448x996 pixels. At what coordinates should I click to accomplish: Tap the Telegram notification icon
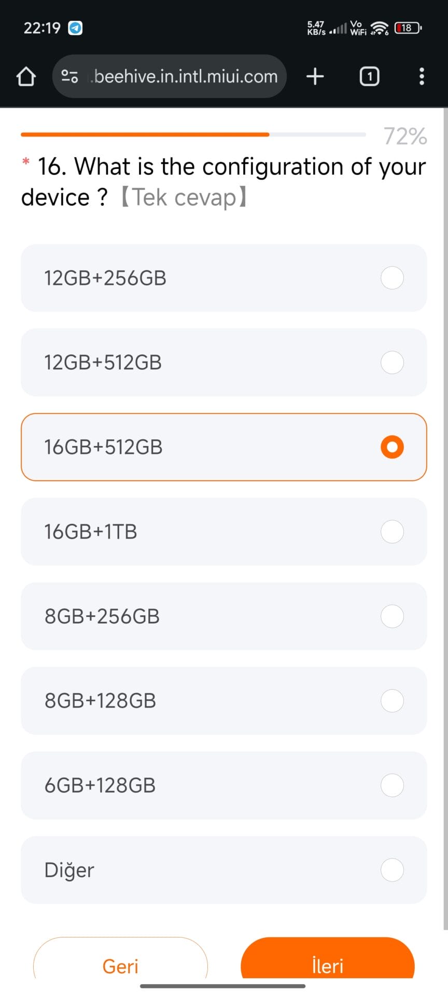click(76, 28)
